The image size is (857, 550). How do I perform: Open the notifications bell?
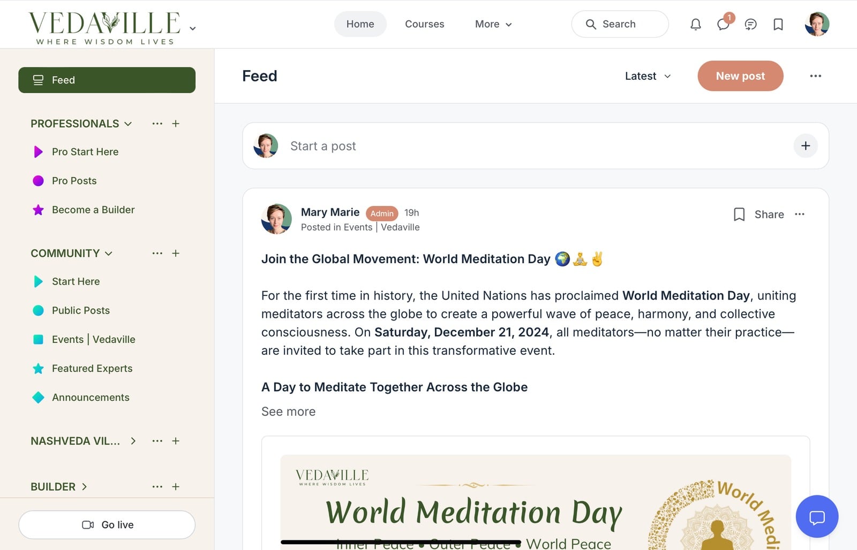point(695,24)
